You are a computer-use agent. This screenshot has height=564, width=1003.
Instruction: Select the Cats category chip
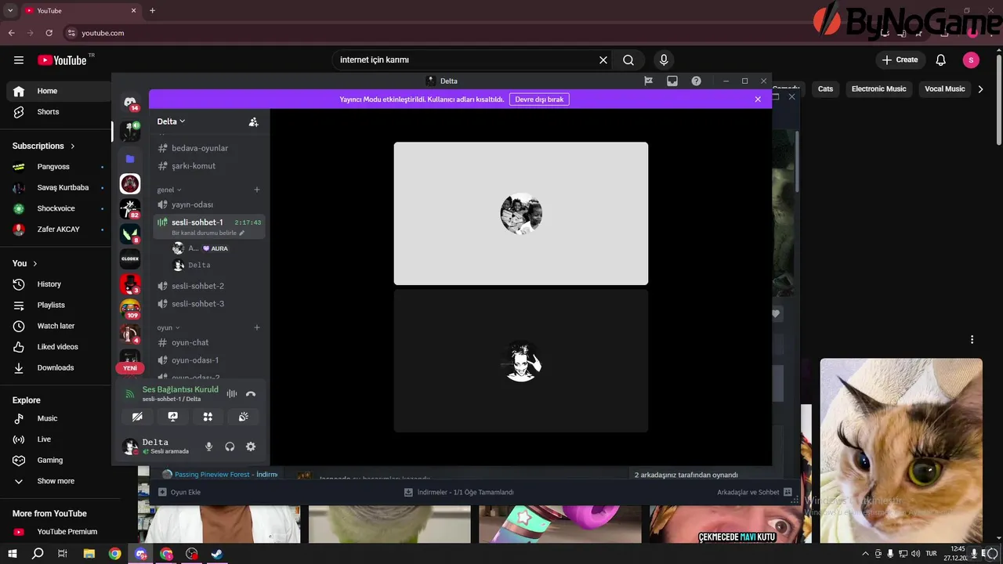coord(826,89)
